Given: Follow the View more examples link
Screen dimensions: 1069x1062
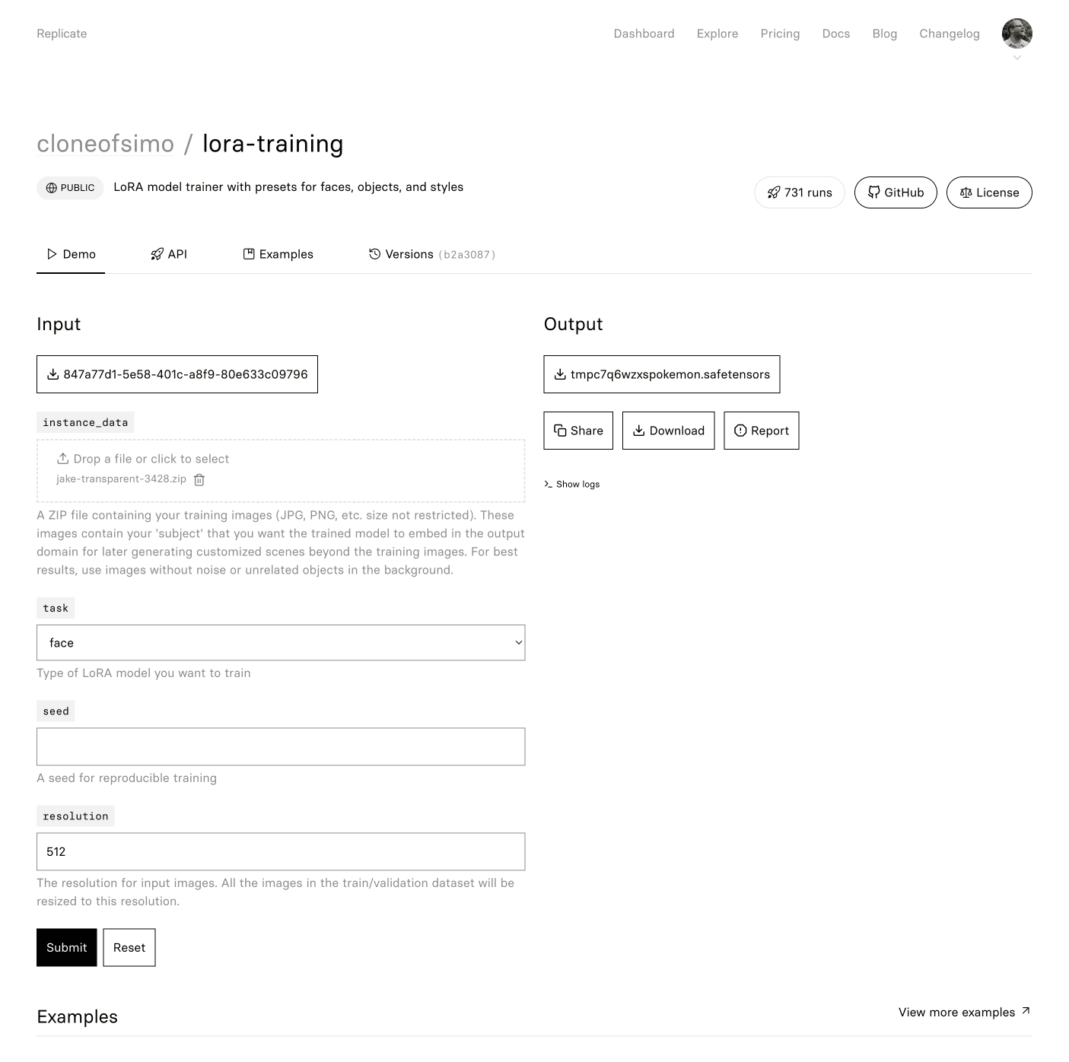Looking at the screenshot, I should [964, 1013].
